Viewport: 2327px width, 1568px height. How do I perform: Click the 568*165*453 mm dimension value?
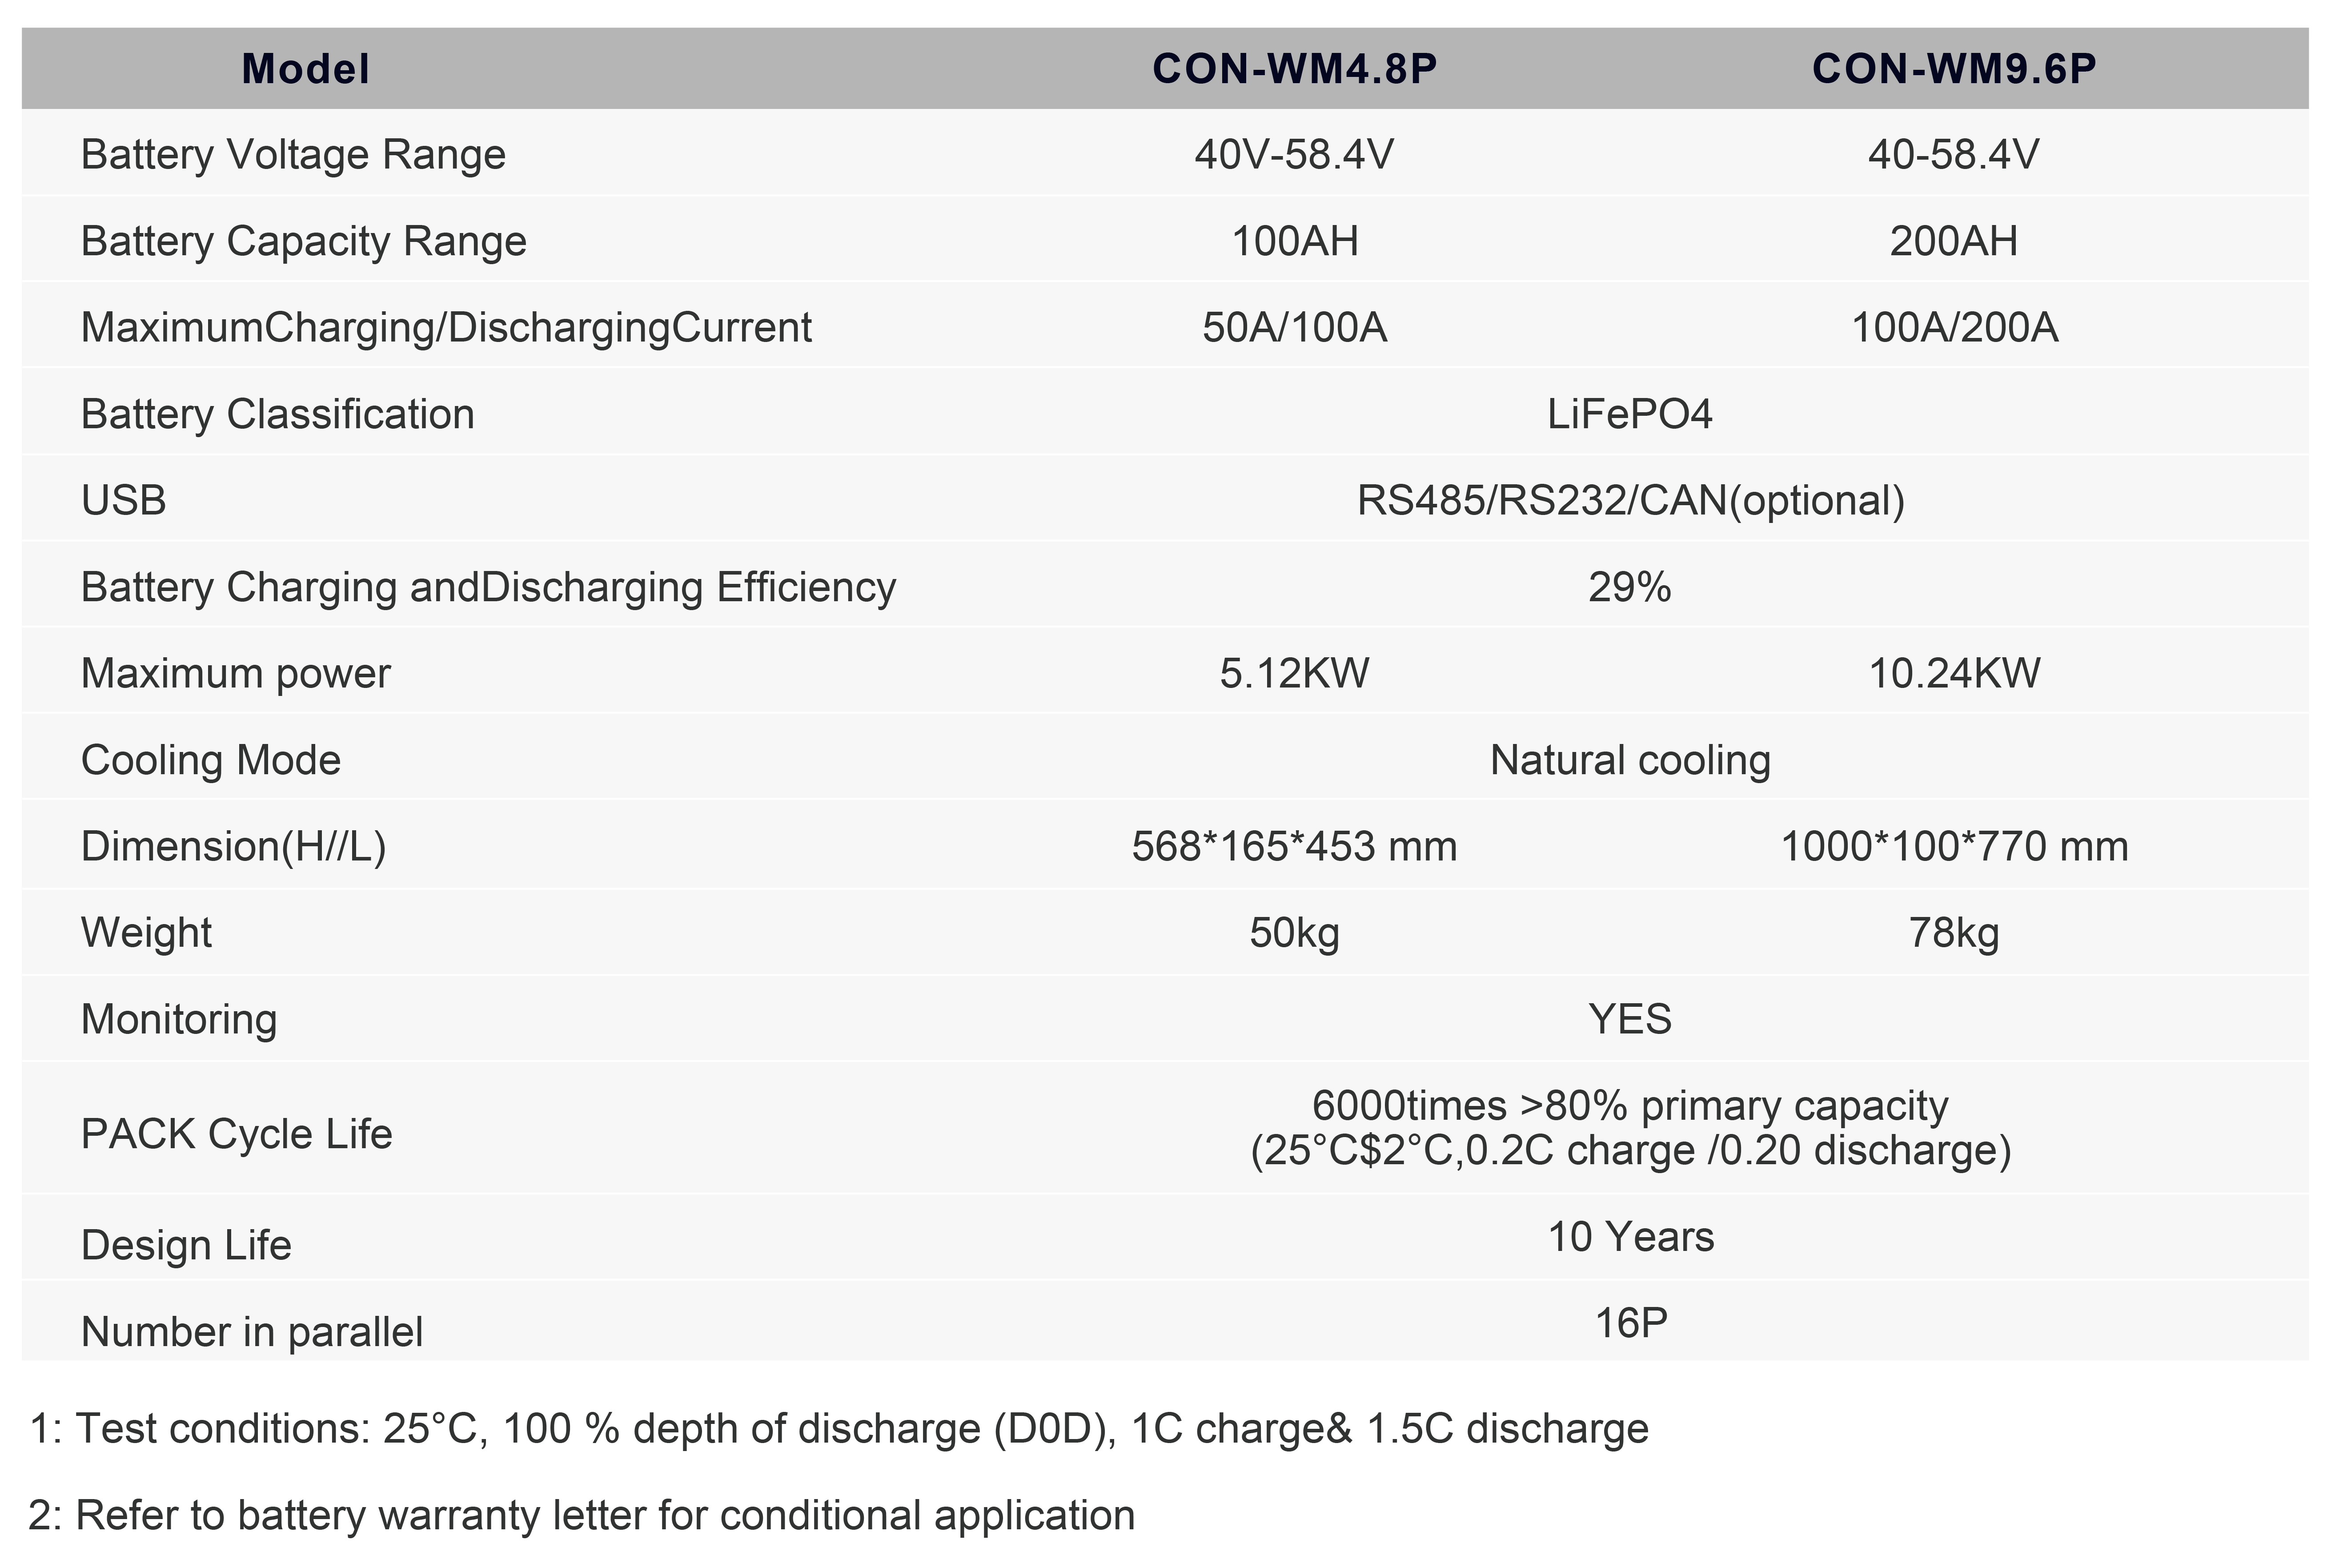(x=1295, y=846)
